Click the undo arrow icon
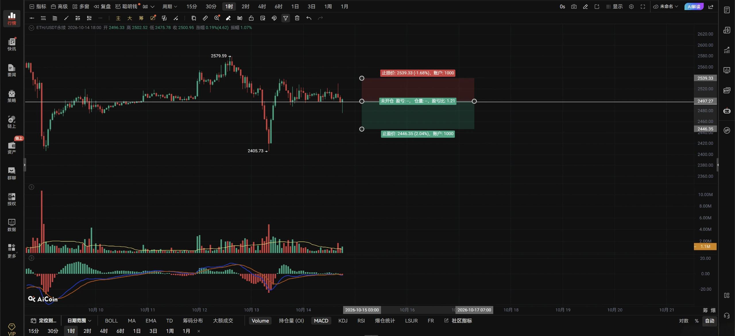The width and height of the screenshot is (735, 336). [309, 18]
